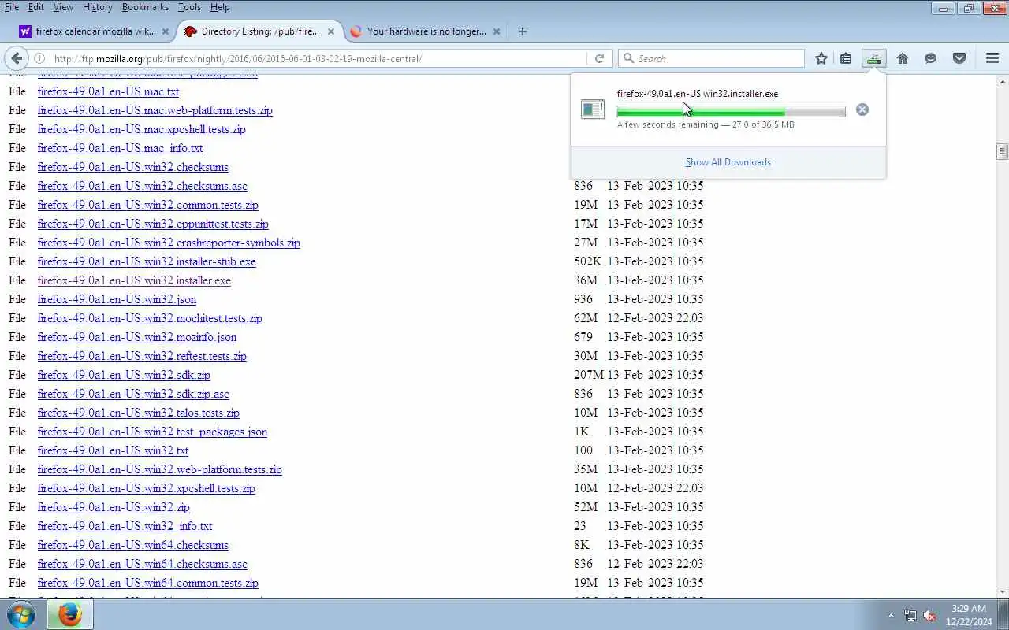Click the site information icon in the URL bar
This screenshot has width=1009, height=630.
coord(39,58)
